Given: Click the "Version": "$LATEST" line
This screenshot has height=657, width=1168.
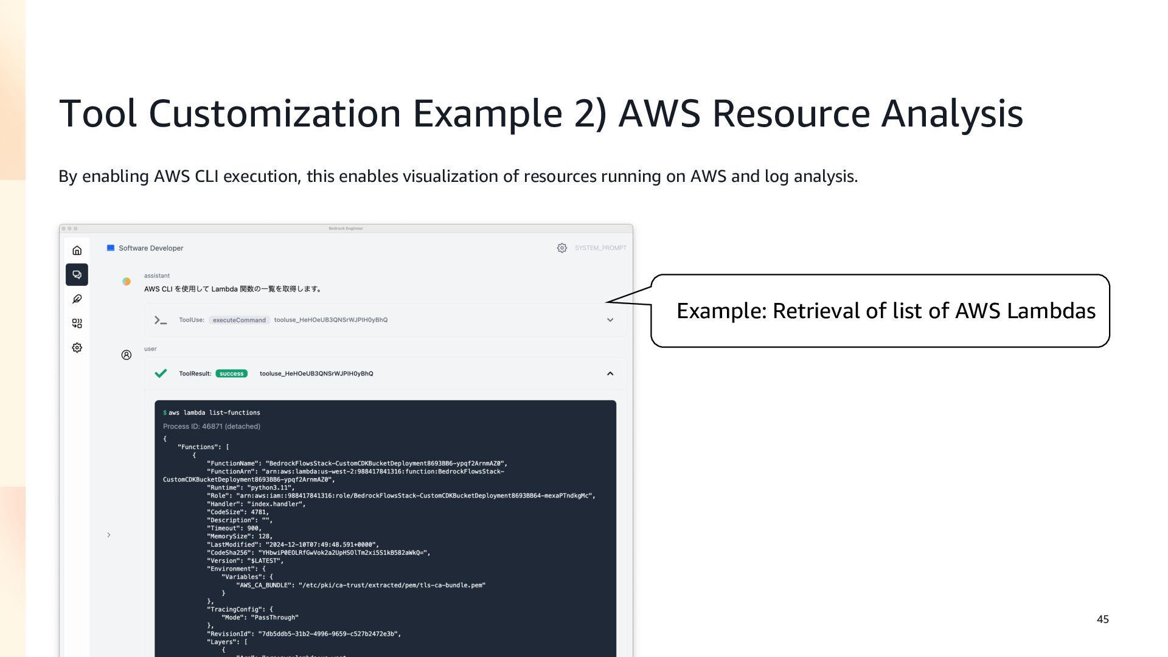Looking at the screenshot, I should 245,560.
